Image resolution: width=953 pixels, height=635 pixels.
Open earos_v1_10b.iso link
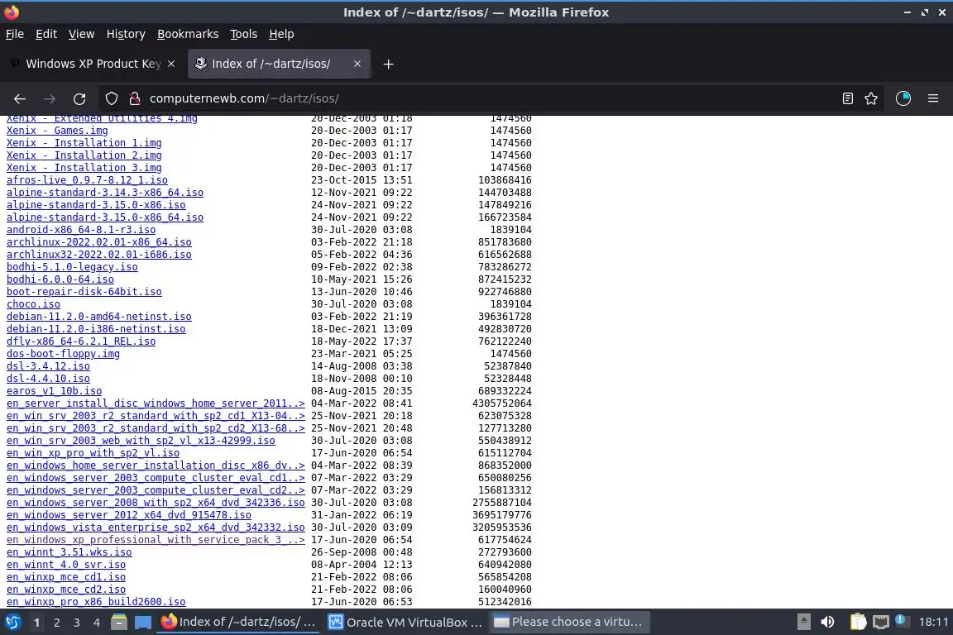(x=54, y=391)
